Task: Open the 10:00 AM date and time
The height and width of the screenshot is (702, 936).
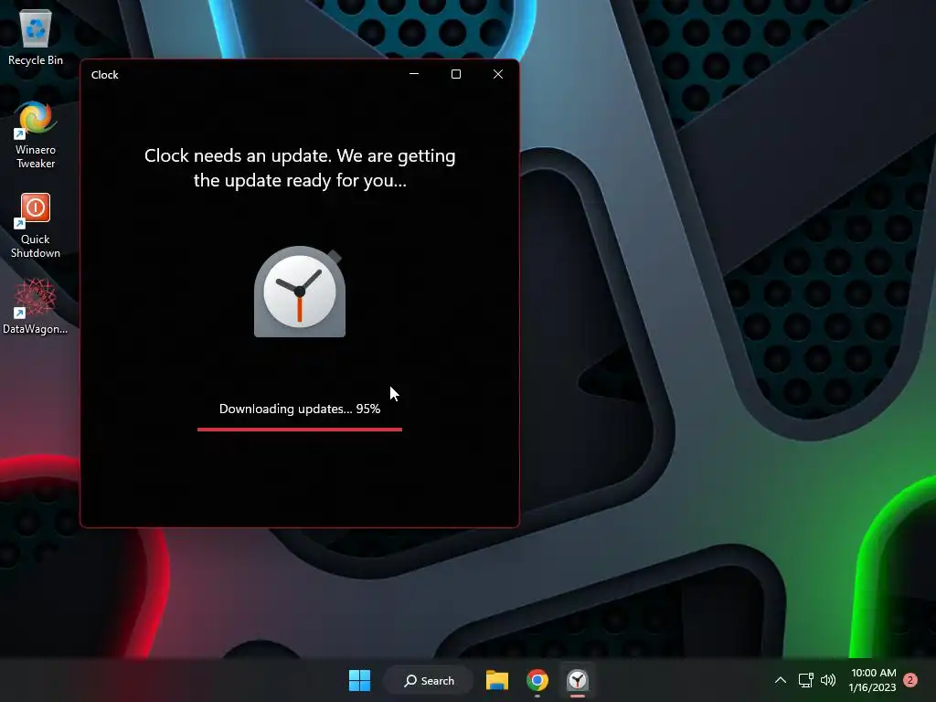Action: point(873,680)
